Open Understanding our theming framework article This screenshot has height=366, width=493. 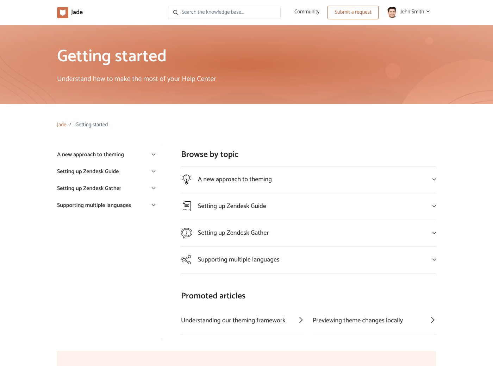click(x=233, y=320)
